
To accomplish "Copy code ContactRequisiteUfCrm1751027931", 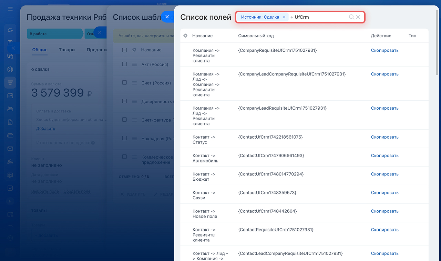I will (384, 230).
